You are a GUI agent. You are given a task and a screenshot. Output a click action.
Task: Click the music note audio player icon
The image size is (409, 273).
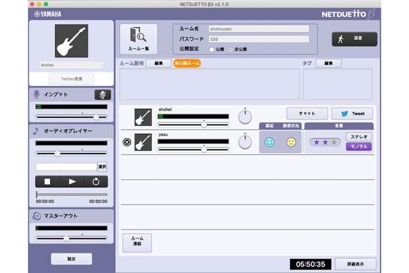pos(36,130)
